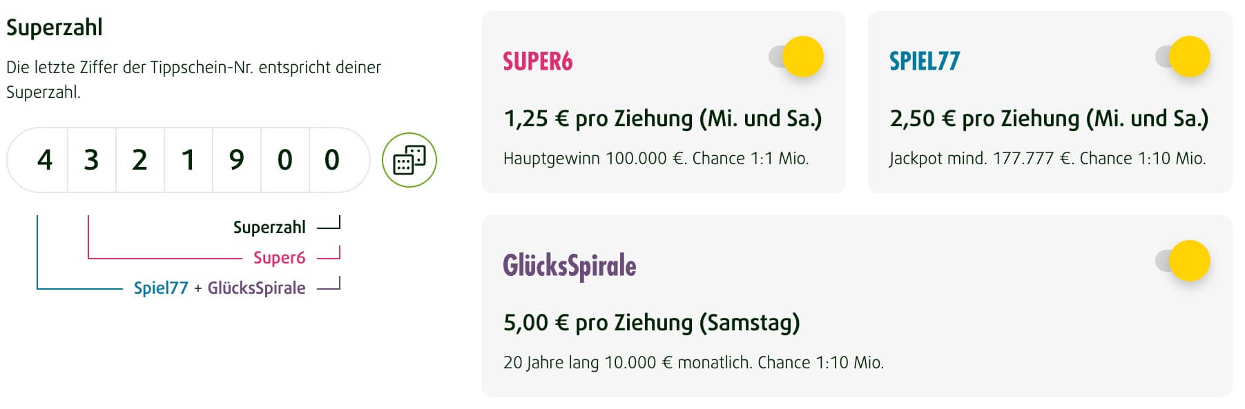Screen dimensions: 1245x409
Task: Select the first ticket digit 4
Action: point(44,160)
